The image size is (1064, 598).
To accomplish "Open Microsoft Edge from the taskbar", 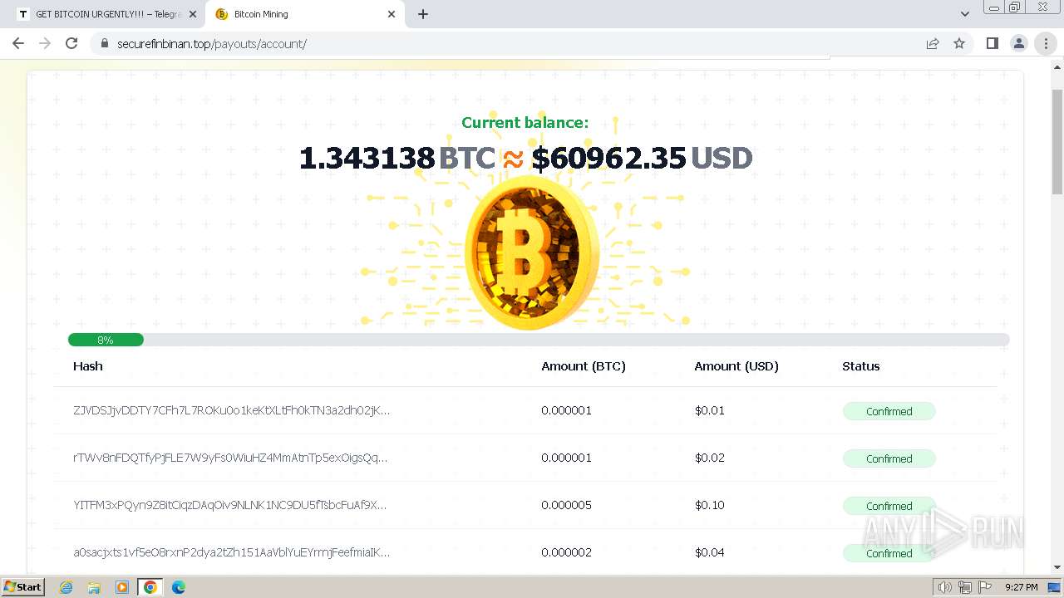I will pos(178,587).
